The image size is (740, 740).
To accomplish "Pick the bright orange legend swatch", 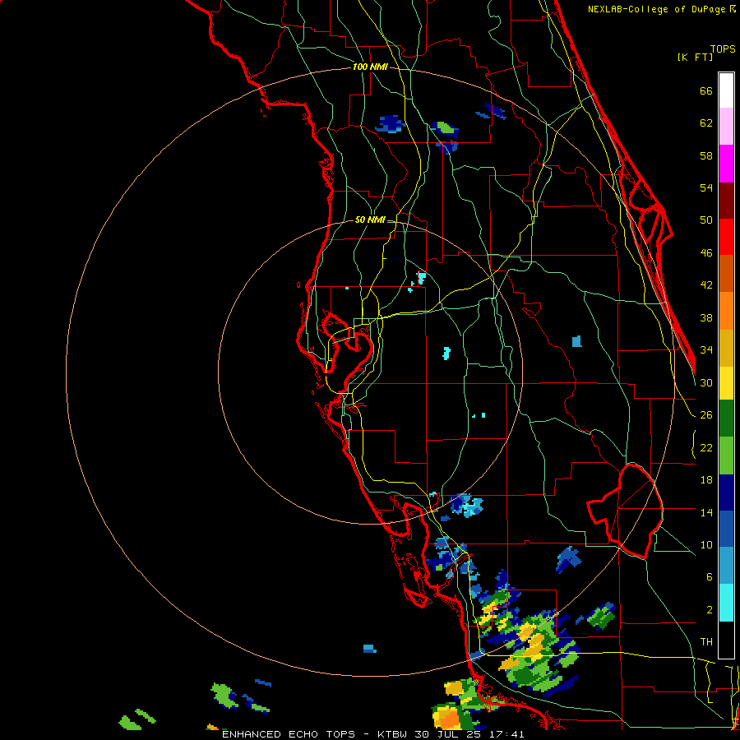I will [726, 311].
